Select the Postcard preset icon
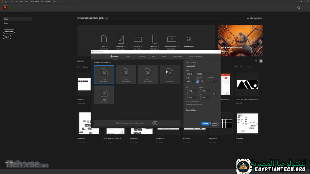The width and height of the screenshot is (310, 174). [x=121, y=39]
